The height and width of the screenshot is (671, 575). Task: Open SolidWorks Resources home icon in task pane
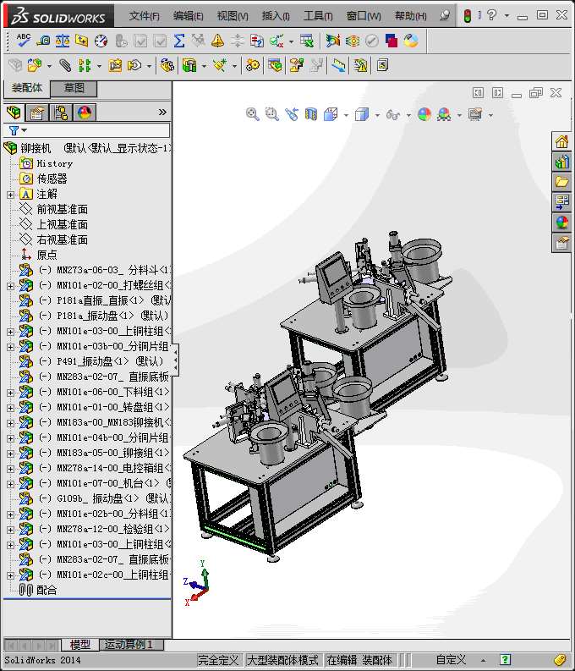point(561,141)
